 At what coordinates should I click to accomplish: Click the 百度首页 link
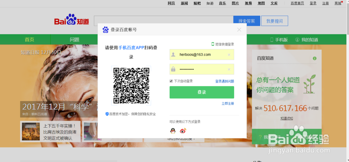[297, 3]
